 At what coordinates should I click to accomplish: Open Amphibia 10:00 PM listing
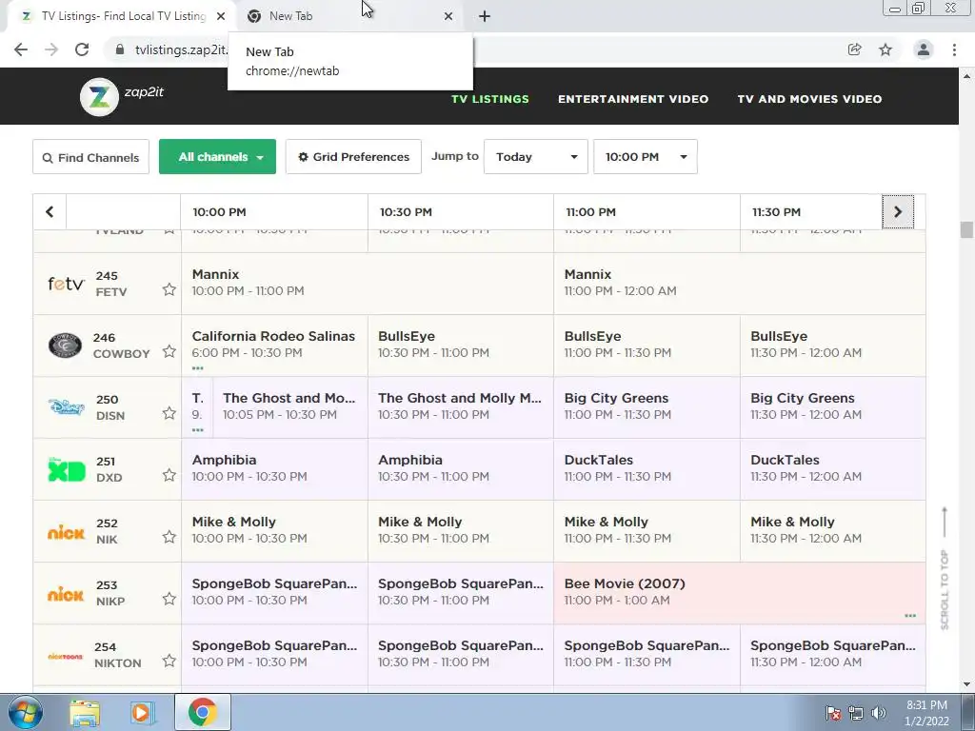click(x=274, y=468)
